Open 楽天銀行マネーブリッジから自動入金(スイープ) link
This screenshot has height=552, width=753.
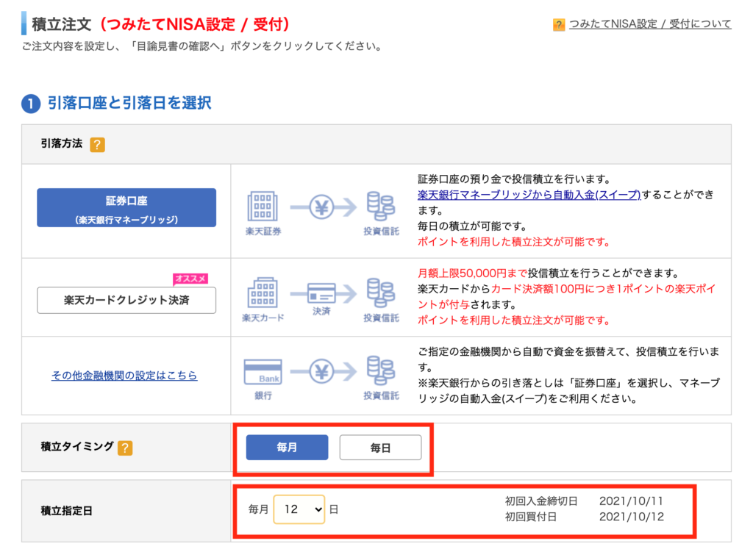pyautogui.click(x=529, y=194)
